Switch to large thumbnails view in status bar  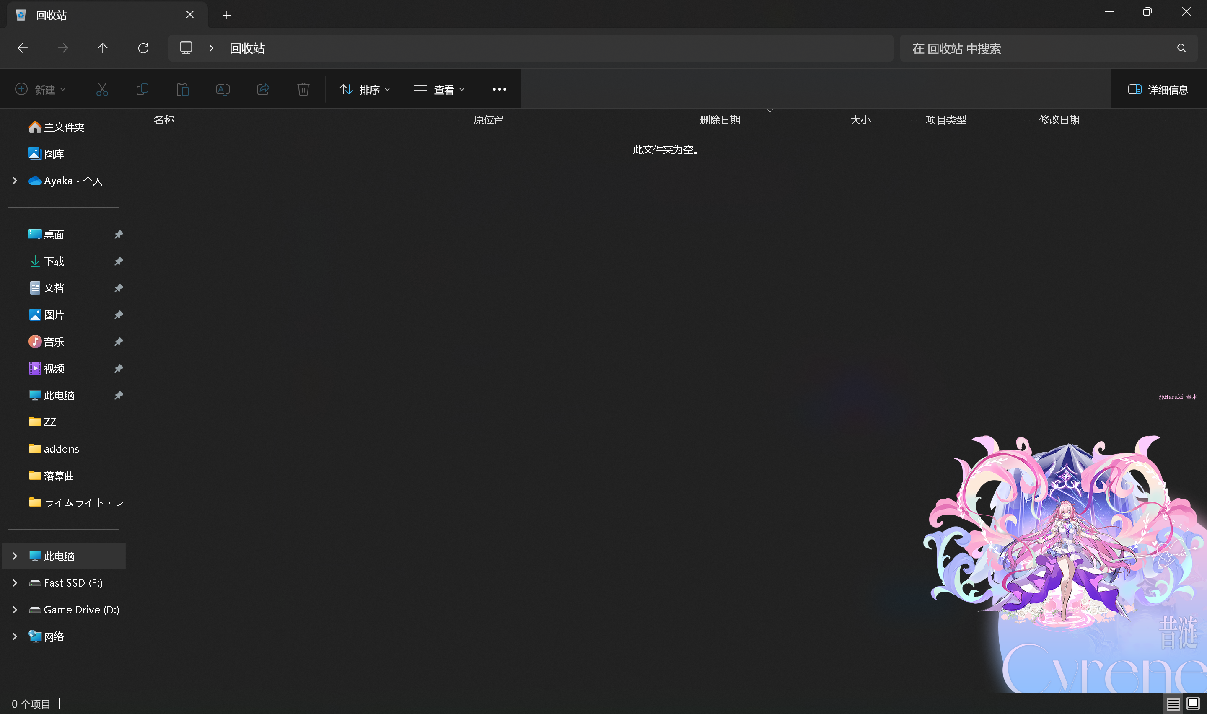[x=1193, y=704]
